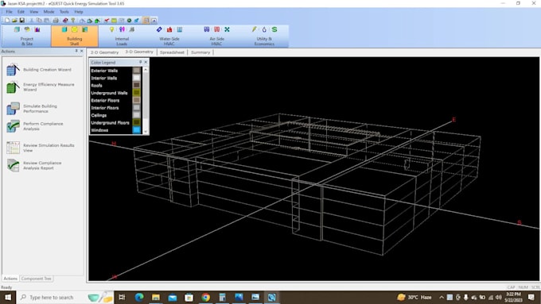Toggle the Actions panel pin
Image resolution: width=541 pixels, height=304 pixels.
coord(76,51)
